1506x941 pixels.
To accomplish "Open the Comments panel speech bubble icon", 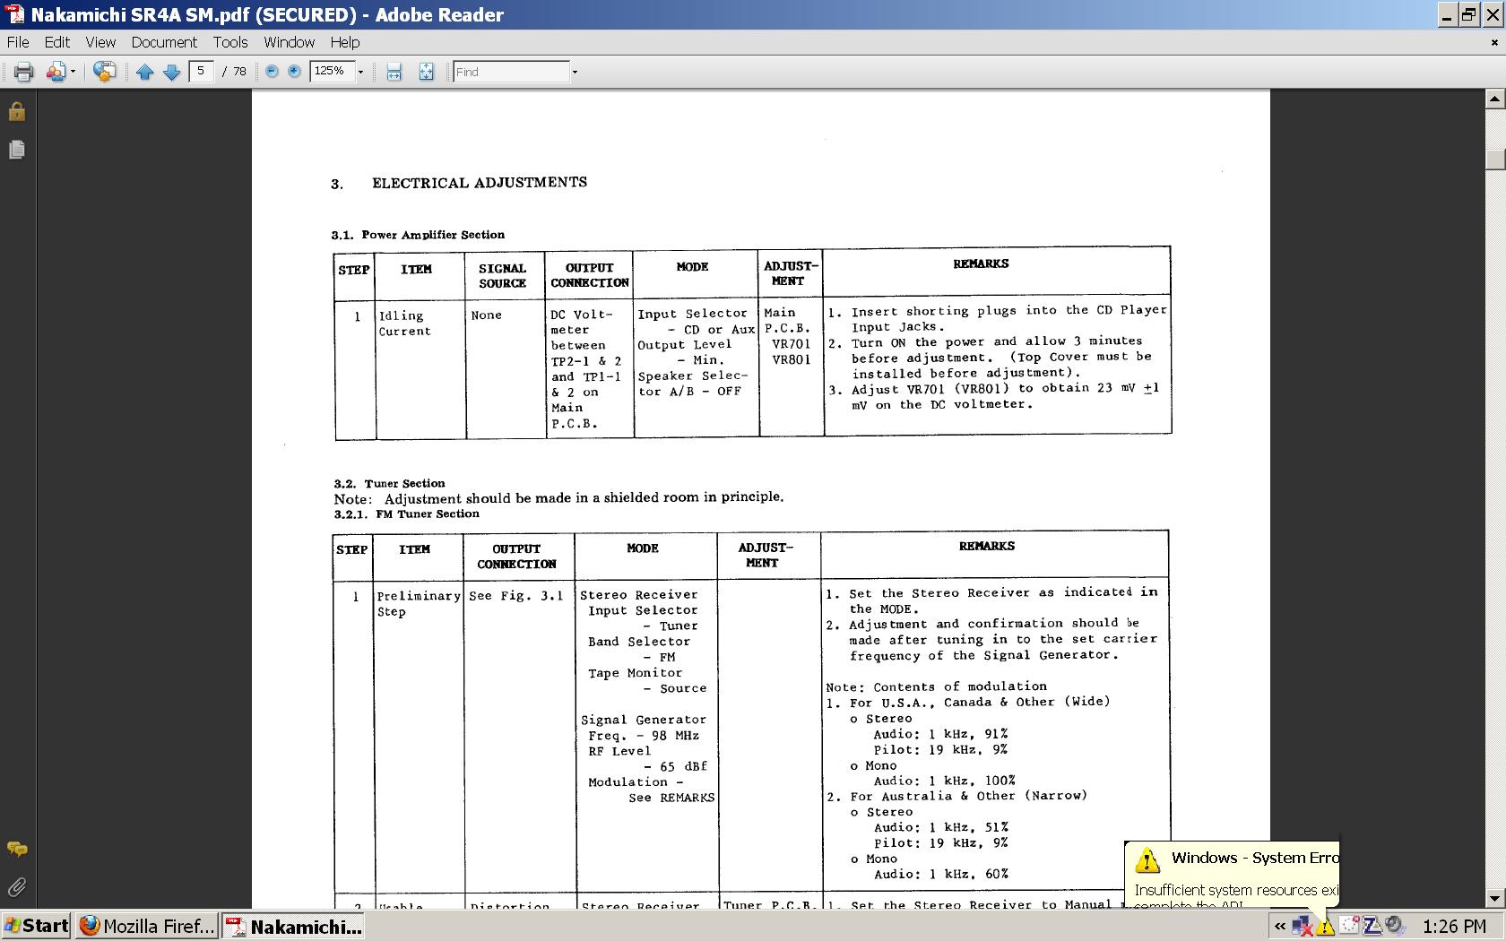I will pos(17,849).
